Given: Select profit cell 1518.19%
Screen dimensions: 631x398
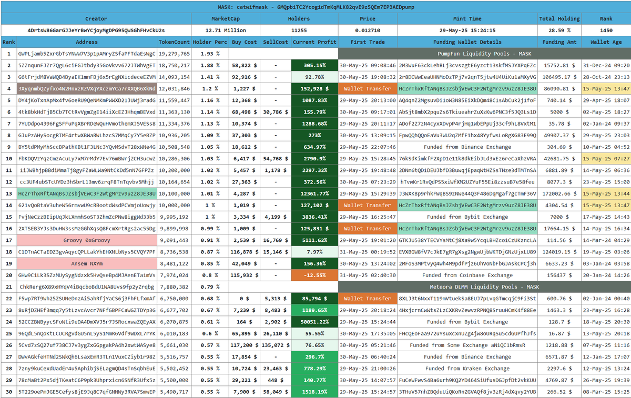Looking at the screenshot, I should point(314,391).
